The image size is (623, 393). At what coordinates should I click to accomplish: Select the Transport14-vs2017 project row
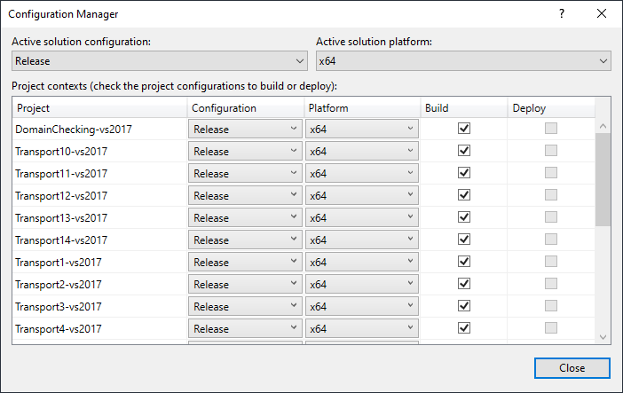click(99, 240)
